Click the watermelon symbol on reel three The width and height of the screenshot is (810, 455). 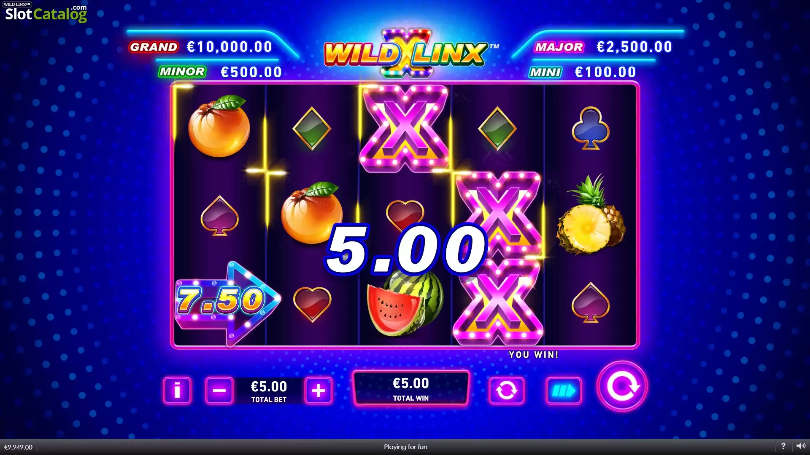point(404,302)
